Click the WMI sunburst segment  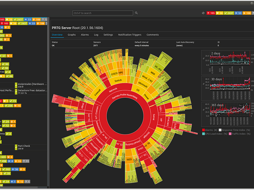(153, 73)
